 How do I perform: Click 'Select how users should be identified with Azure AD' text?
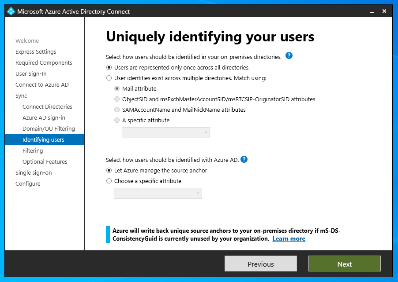[173, 160]
